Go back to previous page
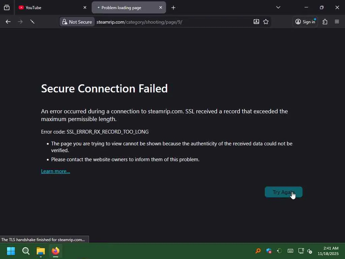345x259 pixels. click(x=8, y=22)
